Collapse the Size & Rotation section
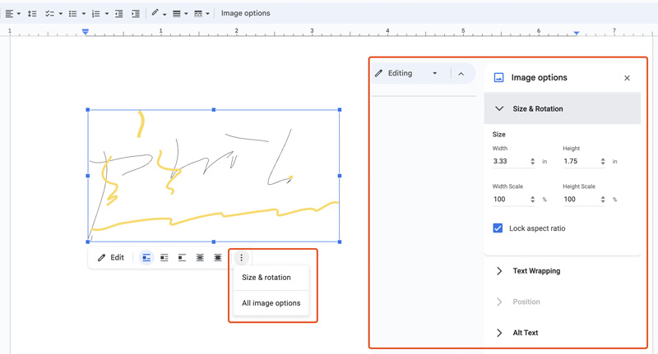 coord(499,108)
